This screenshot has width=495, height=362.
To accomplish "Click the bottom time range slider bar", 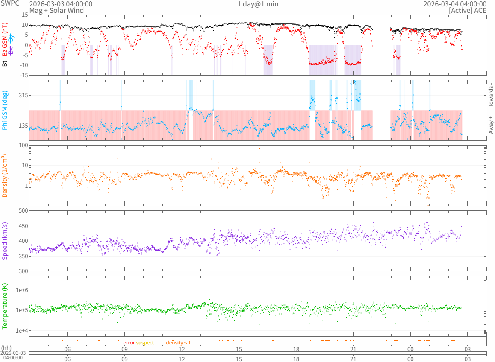I will pyautogui.click(x=245, y=353).
